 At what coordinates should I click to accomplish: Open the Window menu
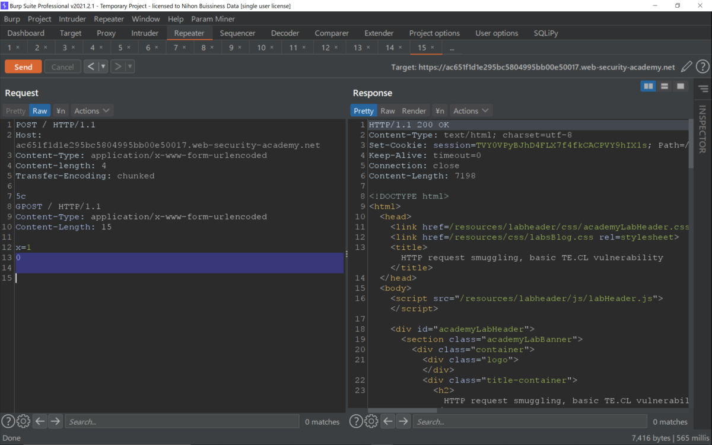pyautogui.click(x=145, y=19)
